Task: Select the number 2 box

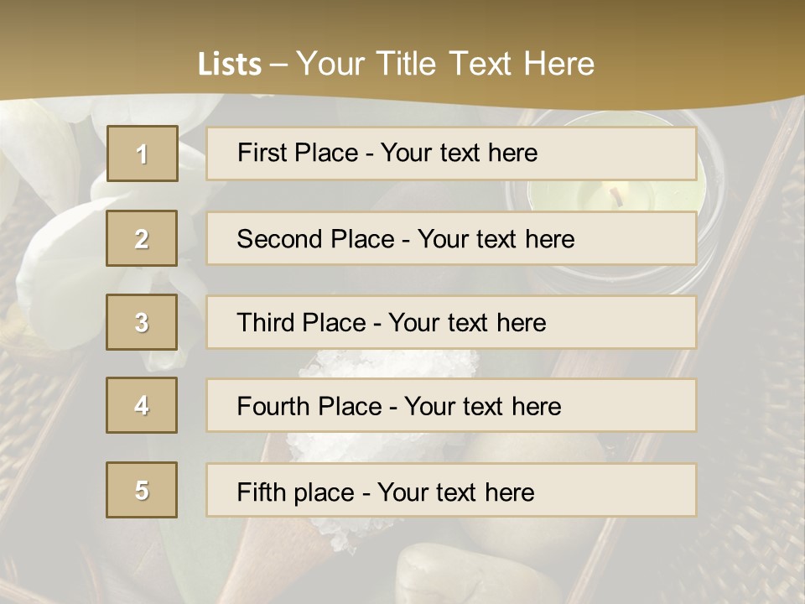Action: click(142, 238)
